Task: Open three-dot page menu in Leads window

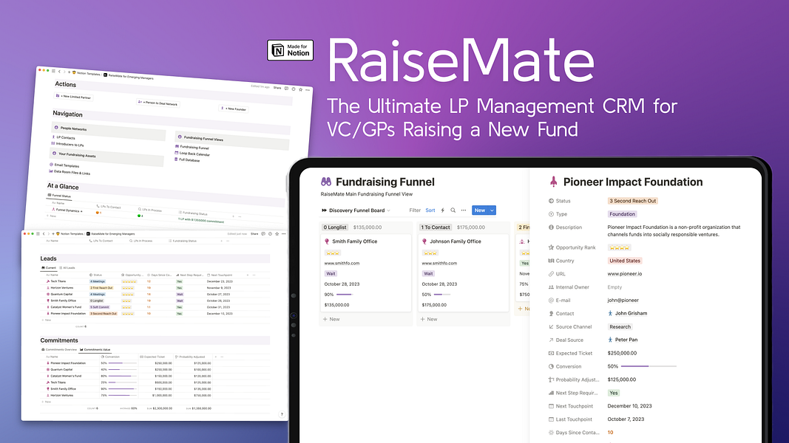Action: 284,234
